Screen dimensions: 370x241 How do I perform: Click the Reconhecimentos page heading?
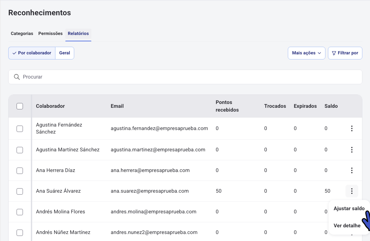(x=39, y=13)
